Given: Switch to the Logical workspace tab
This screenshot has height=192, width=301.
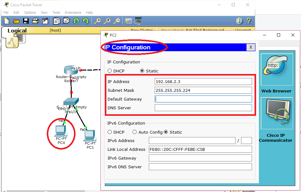Looking at the screenshot, I should pos(17,31).
